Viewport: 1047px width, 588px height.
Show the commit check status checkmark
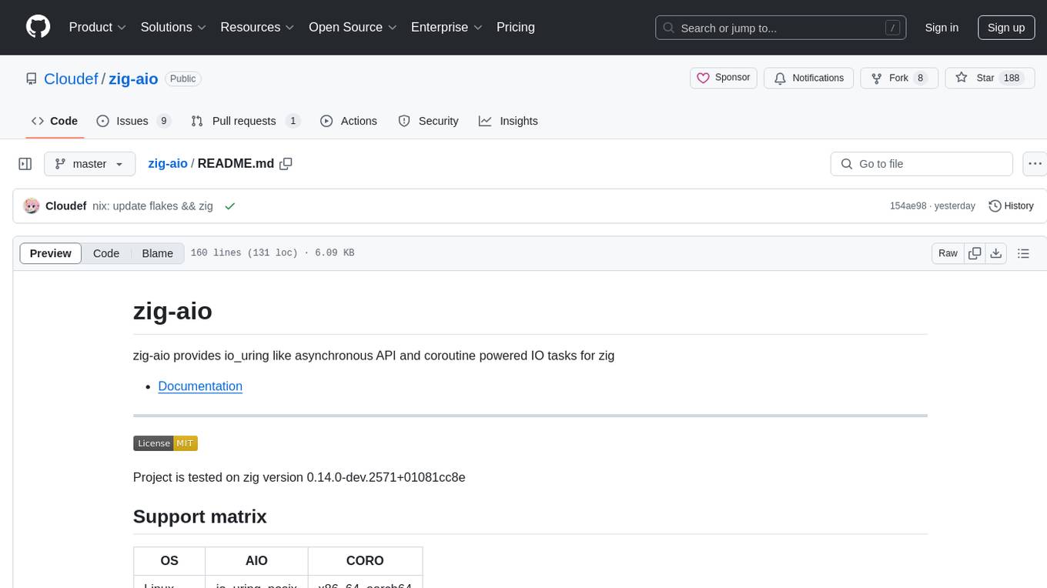point(229,205)
